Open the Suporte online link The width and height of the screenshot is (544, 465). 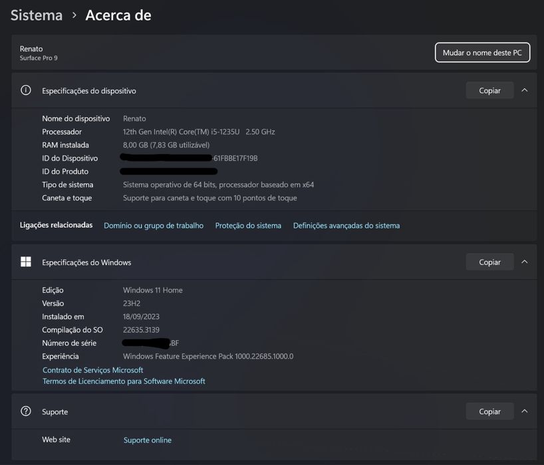point(148,440)
